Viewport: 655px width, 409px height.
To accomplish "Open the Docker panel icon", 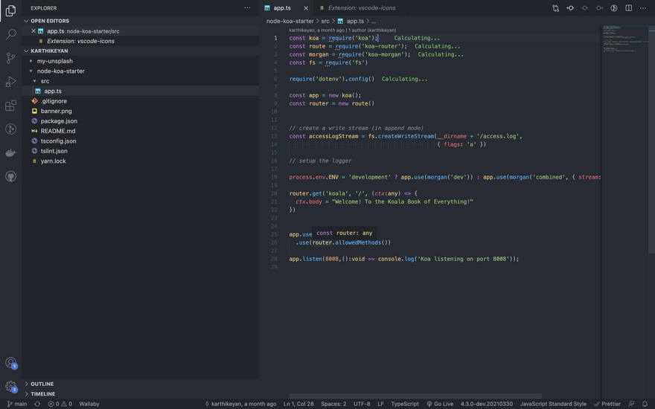I will click(10, 153).
